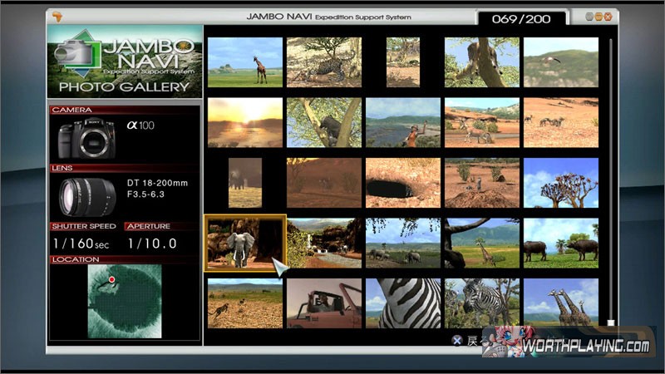Select the sunset over water photo

(x=244, y=122)
